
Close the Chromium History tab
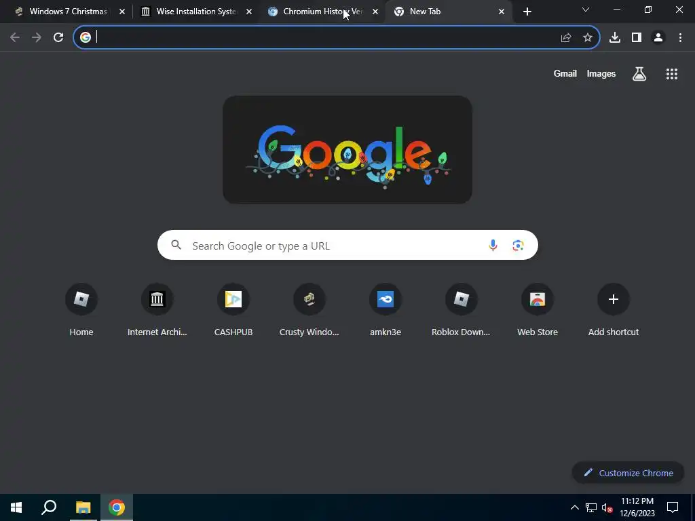[375, 12]
